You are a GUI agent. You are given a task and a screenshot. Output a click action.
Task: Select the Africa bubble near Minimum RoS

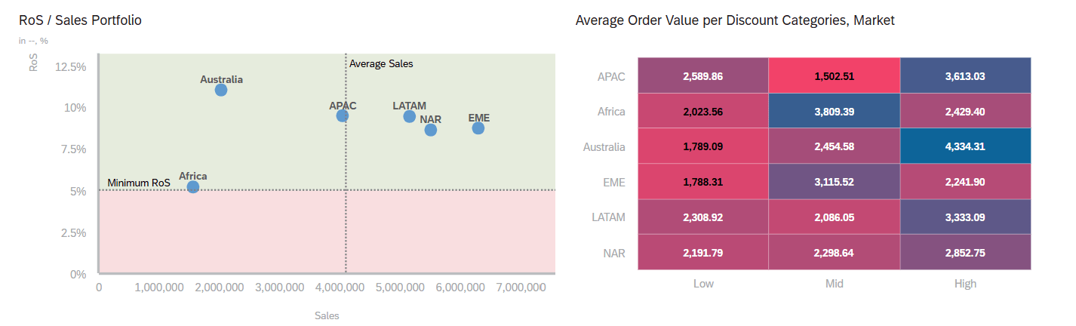(x=193, y=186)
